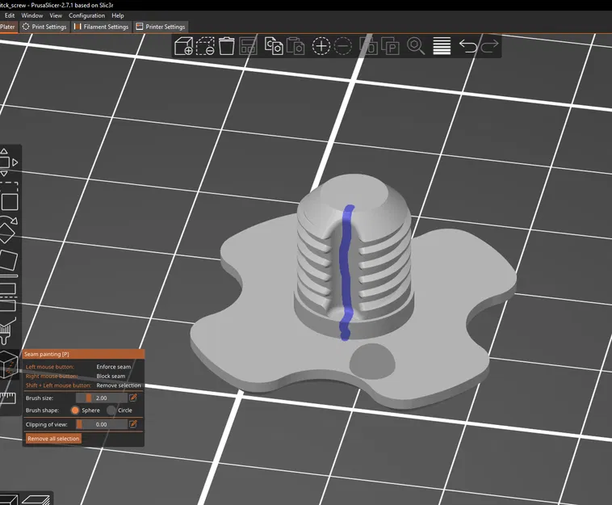Click the Copy icon in top toolbar
The width and height of the screenshot is (612, 505).
point(274,46)
